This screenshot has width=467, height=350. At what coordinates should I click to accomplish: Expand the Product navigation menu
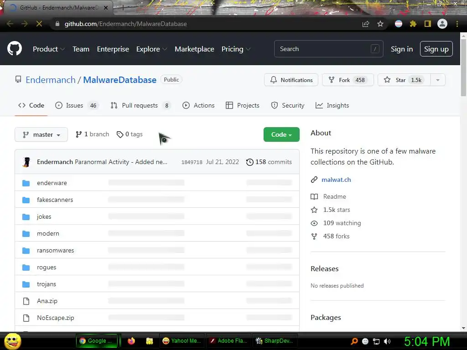[x=48, y=49]
